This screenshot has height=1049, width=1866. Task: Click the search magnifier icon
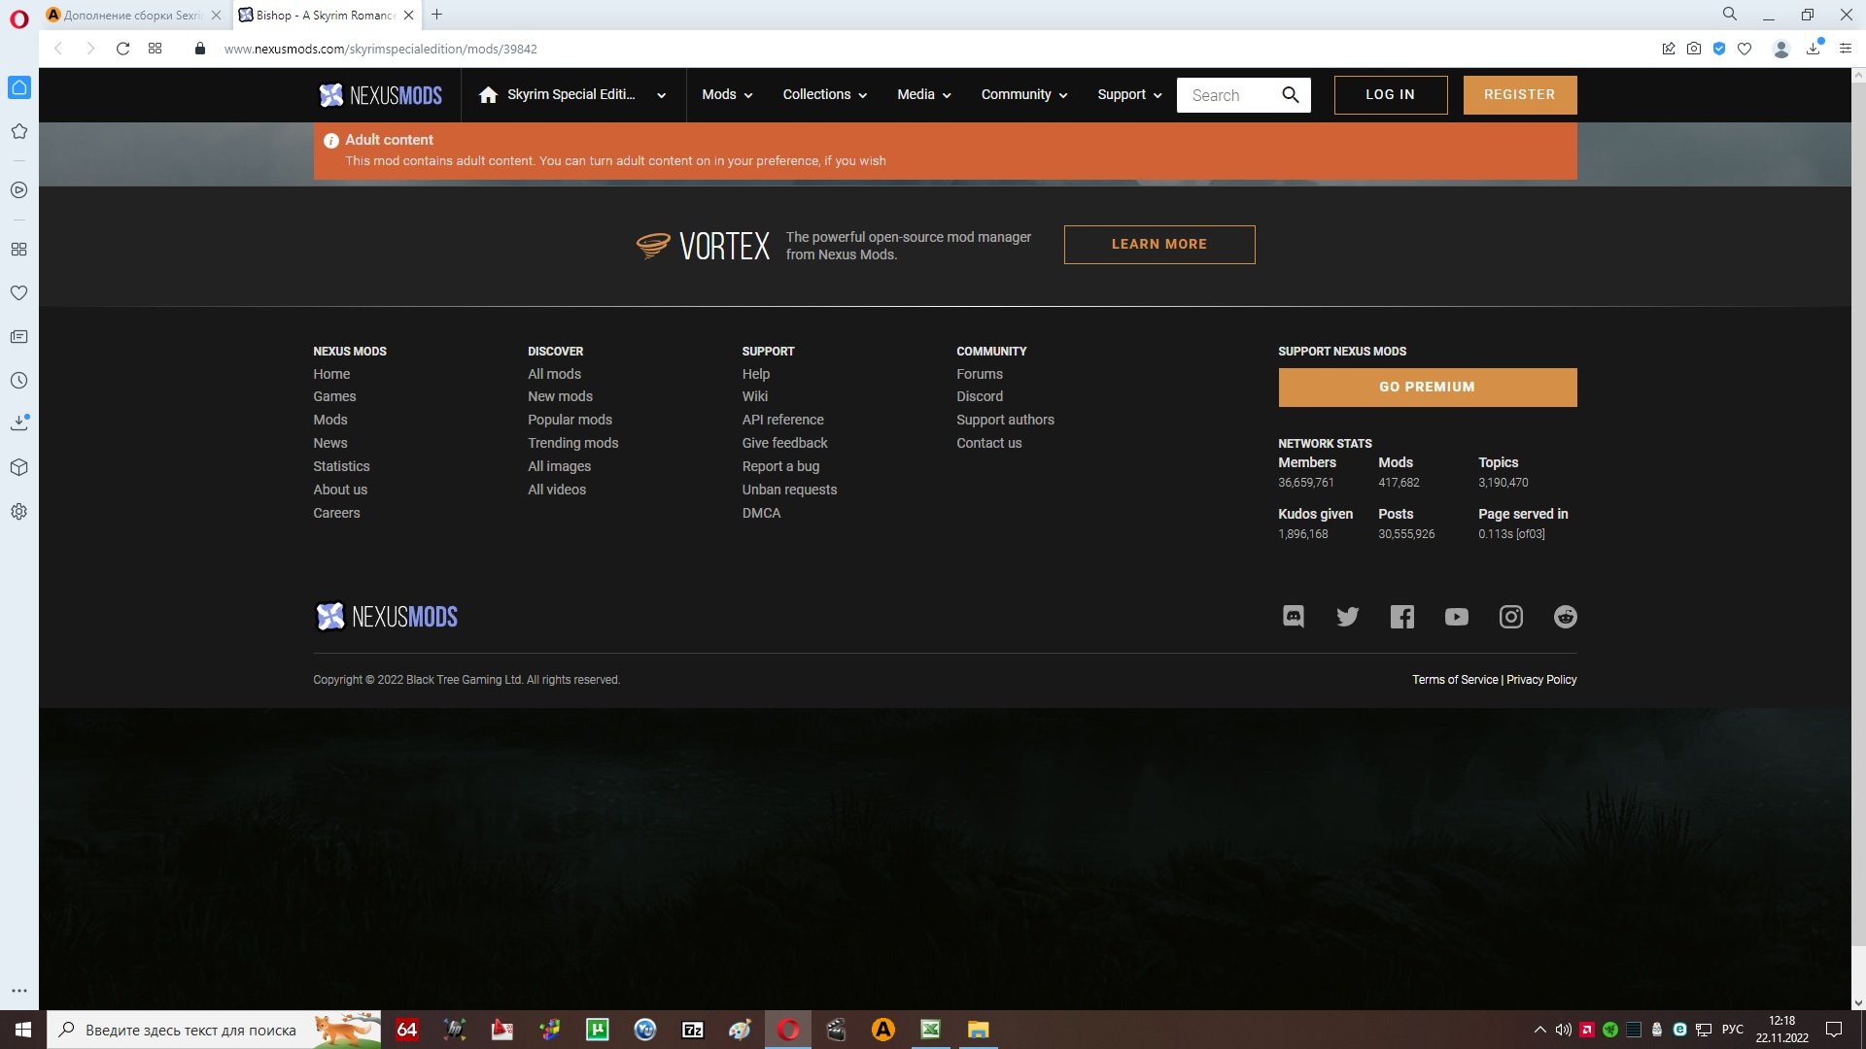click(x=1290, y=94)
